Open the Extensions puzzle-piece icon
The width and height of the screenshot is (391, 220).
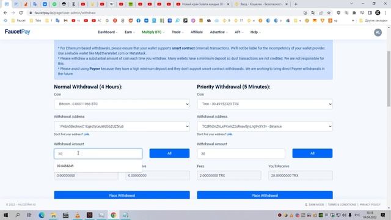coord(354,13)
